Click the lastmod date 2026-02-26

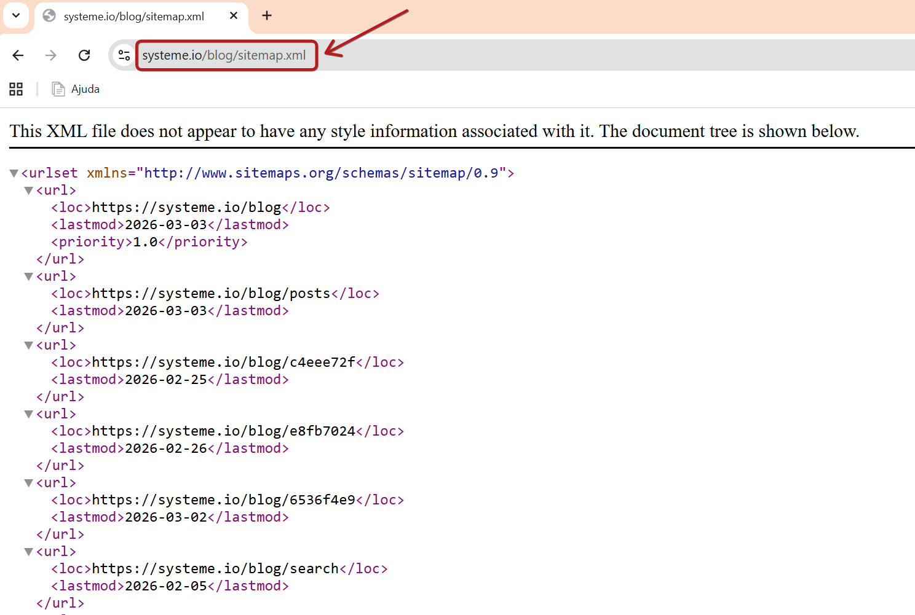click(166, 449)
